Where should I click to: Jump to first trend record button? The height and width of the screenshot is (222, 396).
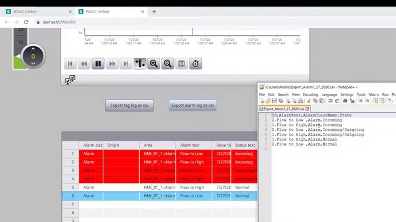click(70, 64)
